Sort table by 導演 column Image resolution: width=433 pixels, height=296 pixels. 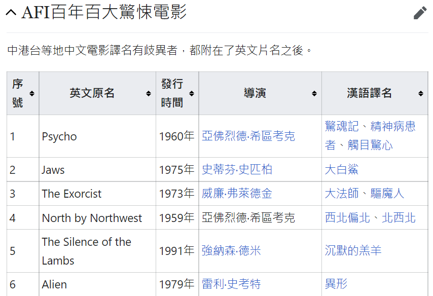[314, 93]
